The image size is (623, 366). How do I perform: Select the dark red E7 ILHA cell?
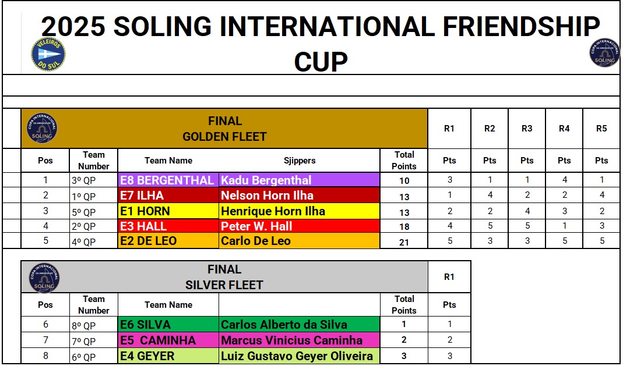coord(168,195)
